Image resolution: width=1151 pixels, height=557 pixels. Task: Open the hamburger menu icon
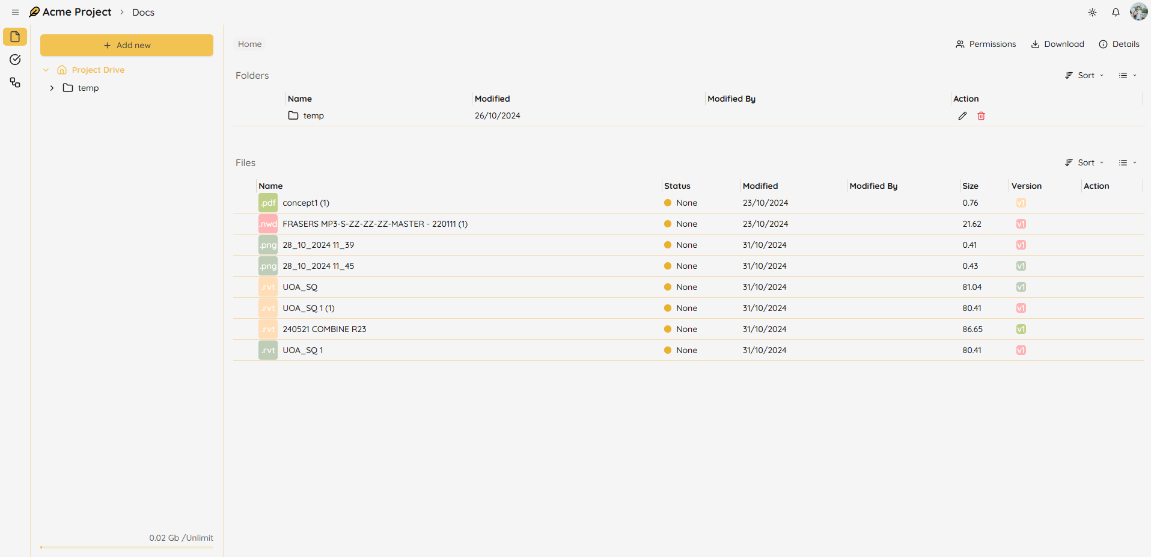[x=16, y=13]
